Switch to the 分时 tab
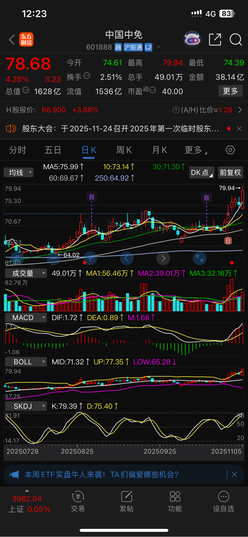Viewport: 248px width, 537px height. [18, 150]
